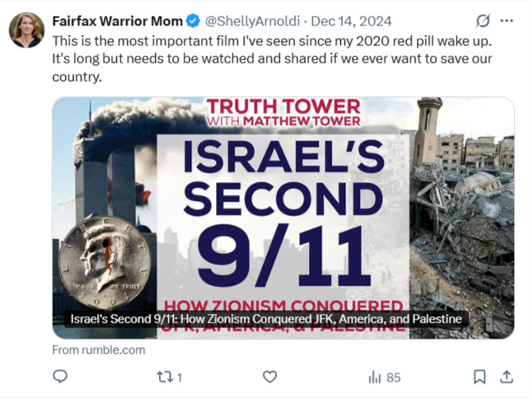Screen dimensions: 530x399
Task: Click the @ShellyArnoldi handle
Action: click(253, 21)
